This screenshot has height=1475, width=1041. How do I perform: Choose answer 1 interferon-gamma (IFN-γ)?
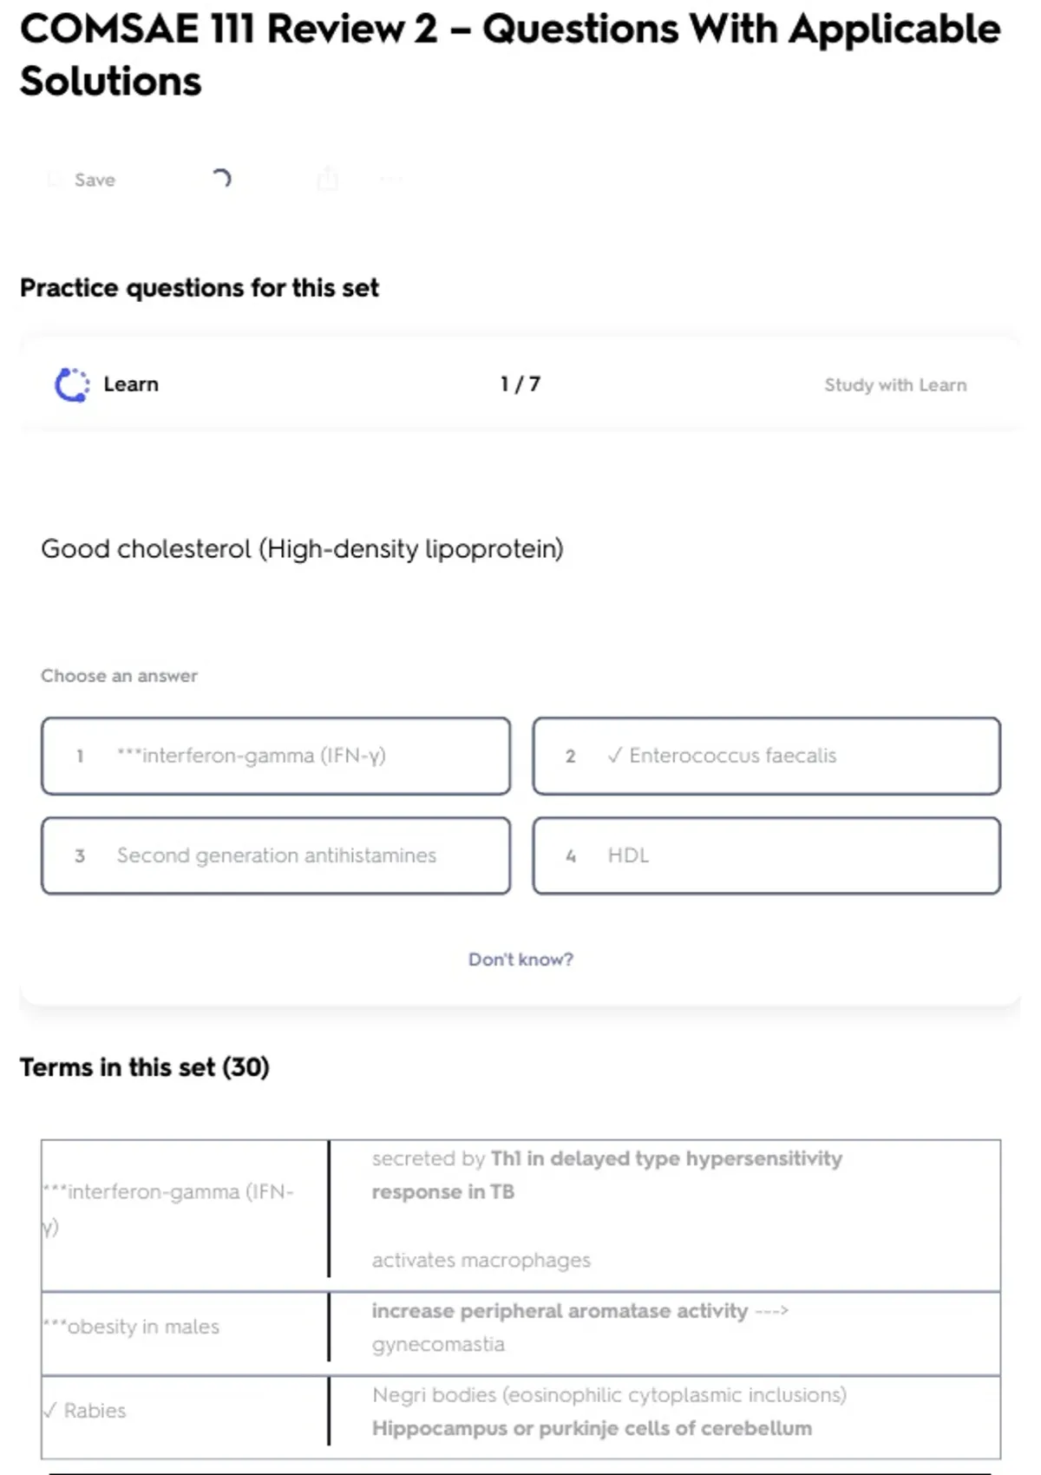point(276,756)
